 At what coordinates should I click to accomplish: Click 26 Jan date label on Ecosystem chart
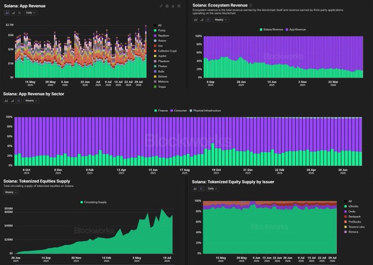pyautogui.click(x=241, y=82)
